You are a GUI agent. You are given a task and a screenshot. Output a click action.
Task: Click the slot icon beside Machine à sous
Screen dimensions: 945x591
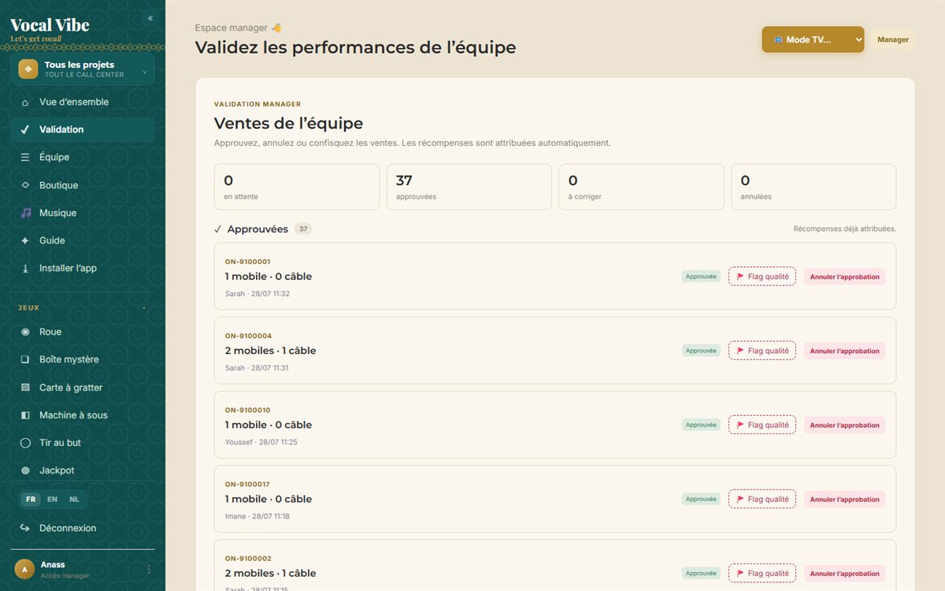click(25, 415)
